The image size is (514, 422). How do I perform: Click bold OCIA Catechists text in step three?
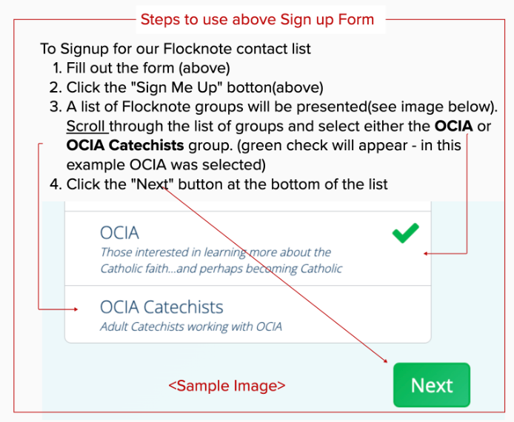pos(125,145)
